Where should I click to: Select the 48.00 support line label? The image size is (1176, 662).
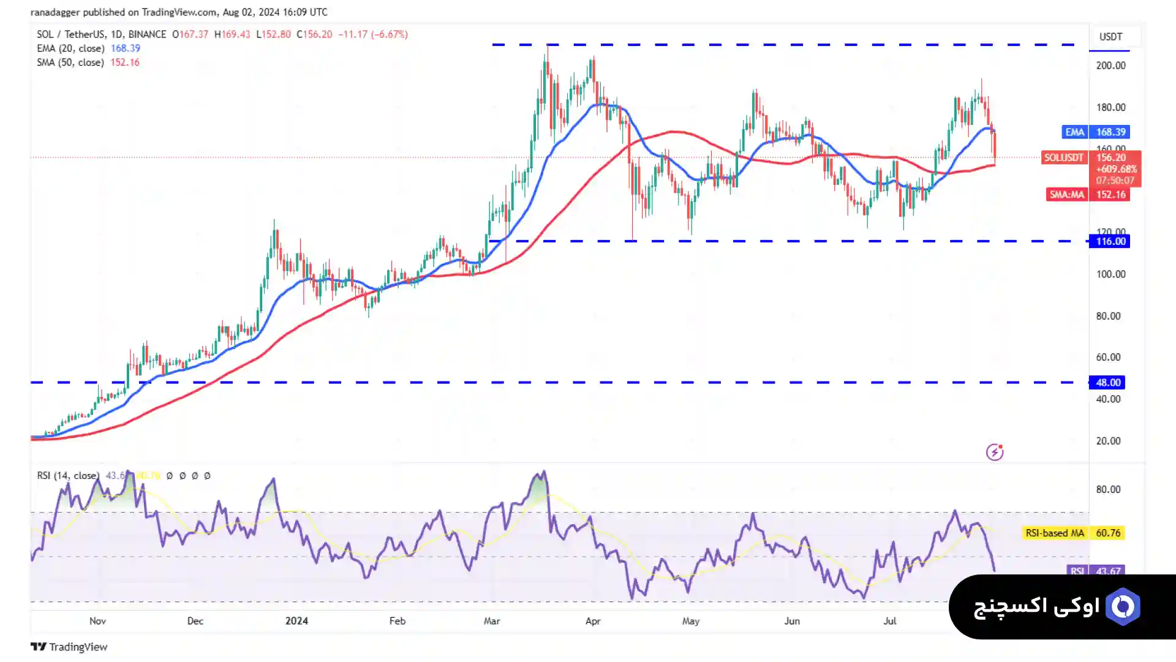[x=1107, y=383]
